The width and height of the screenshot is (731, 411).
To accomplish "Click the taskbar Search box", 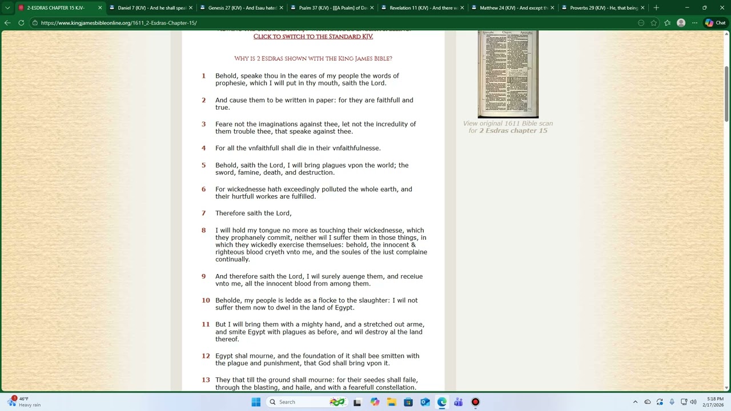I will [307, 402].
